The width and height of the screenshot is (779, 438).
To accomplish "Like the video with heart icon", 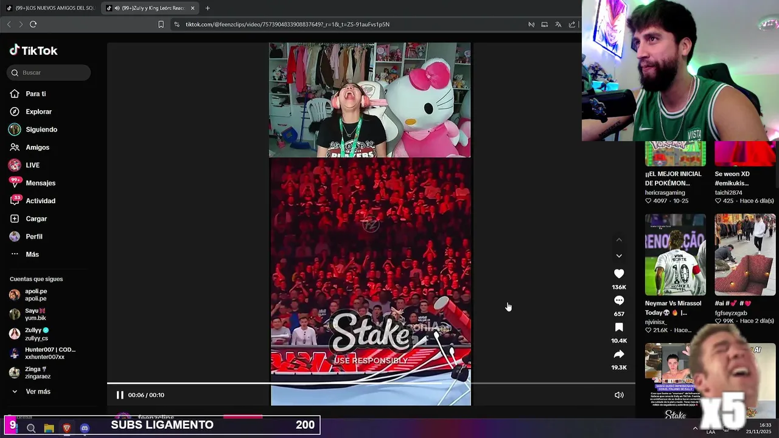I will coord(619,274).
